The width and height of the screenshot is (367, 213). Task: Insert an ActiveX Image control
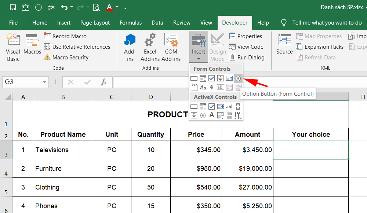221,115
